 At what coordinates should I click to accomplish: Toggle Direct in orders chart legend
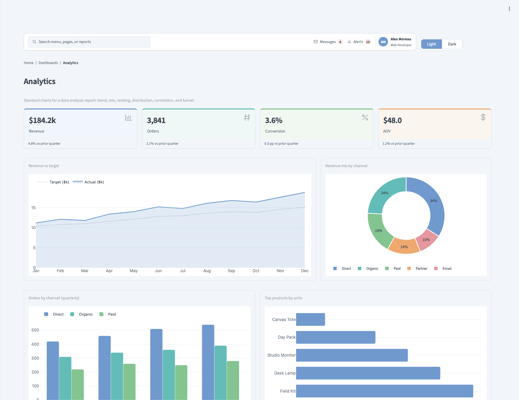click(x=54, y=314)
